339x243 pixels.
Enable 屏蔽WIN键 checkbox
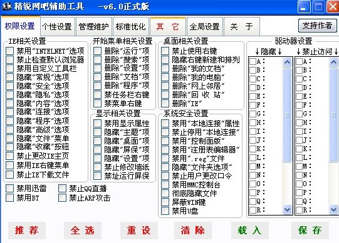(x=165, y=202)
